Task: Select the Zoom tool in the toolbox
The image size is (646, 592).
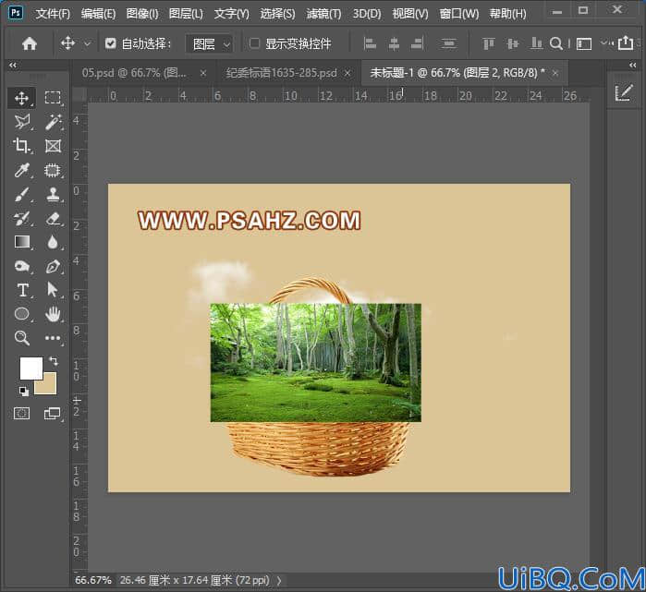Action: 21,338
